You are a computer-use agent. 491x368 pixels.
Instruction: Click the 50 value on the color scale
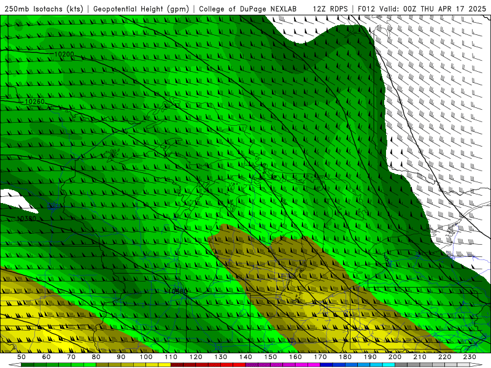[21, 357]
